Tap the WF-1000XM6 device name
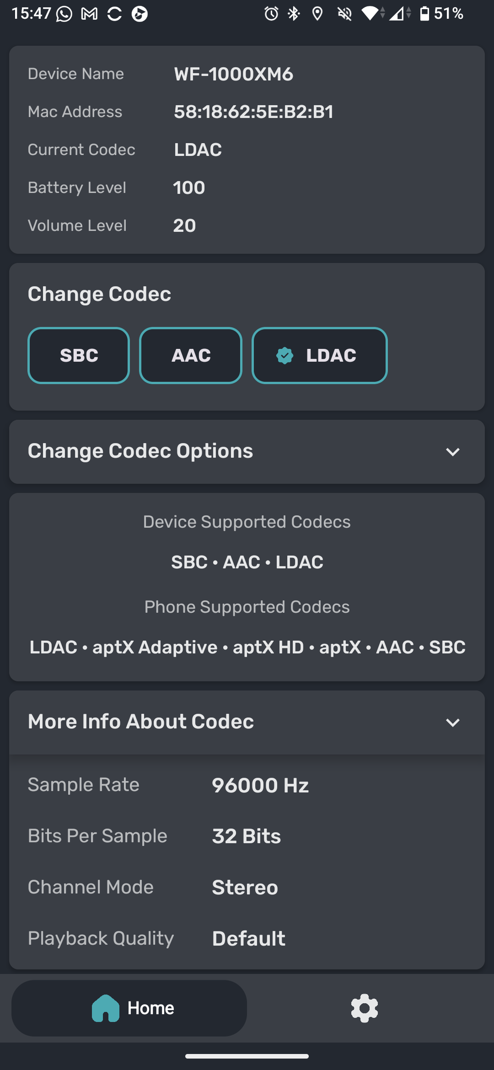494x1070 pixels. (233, 74)
